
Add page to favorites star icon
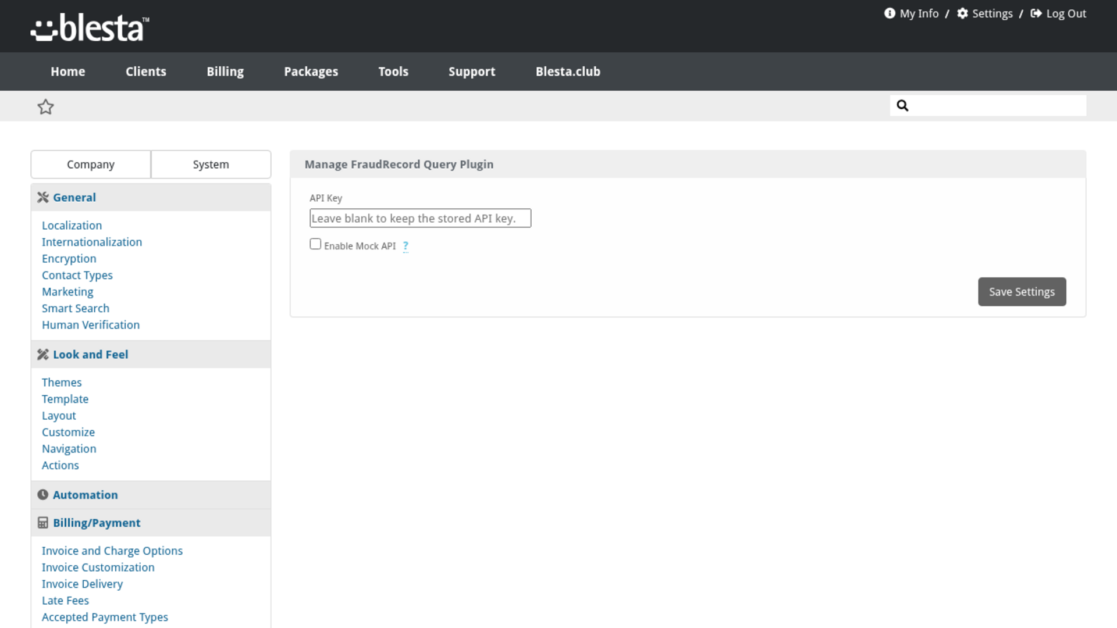[45, 106]
